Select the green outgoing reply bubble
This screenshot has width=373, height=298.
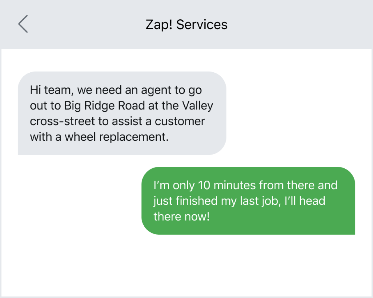(248, 201)
